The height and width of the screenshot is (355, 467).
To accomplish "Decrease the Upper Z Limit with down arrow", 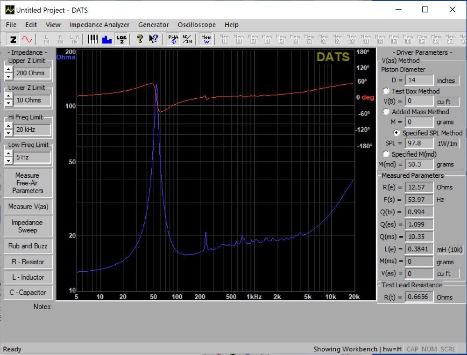I will click(x=8, y=76).
